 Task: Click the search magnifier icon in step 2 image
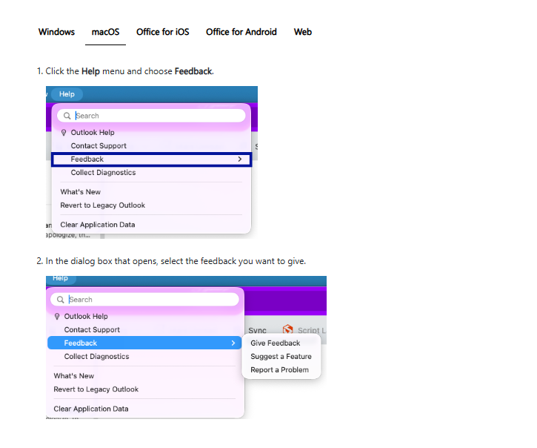click(x=60, y=300)
